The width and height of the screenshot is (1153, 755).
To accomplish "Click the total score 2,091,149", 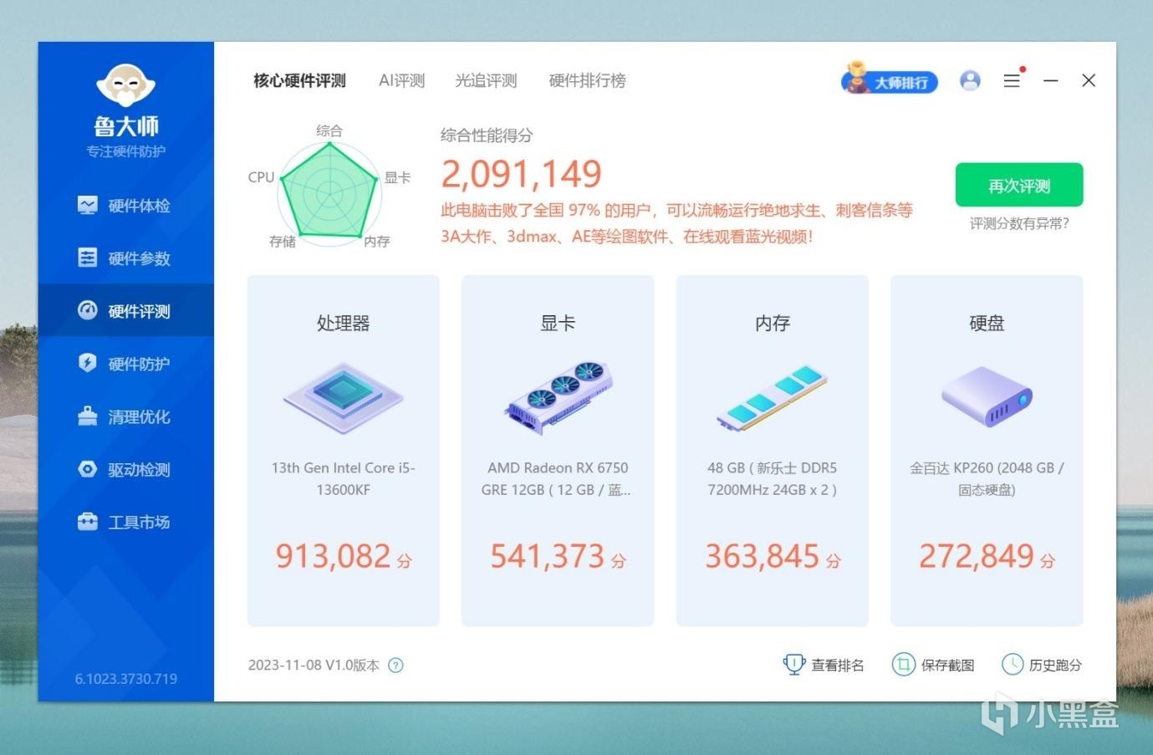I will tap(521, 175).
